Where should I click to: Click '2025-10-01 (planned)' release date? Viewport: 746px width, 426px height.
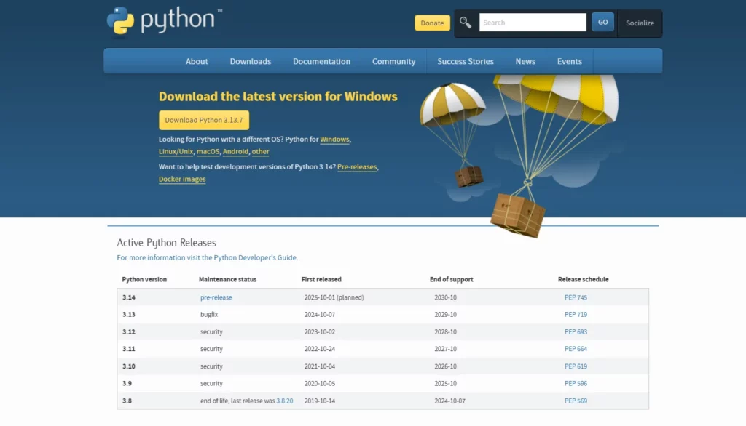334,297
